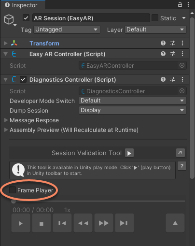Open Session Validation Tool in external window

pos(181,153)
